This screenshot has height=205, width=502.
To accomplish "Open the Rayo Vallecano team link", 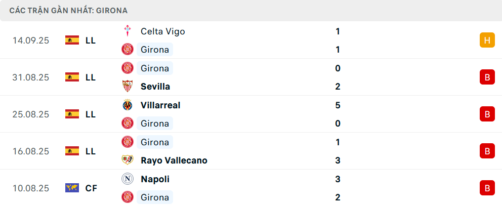I will [x=174, y=160].
